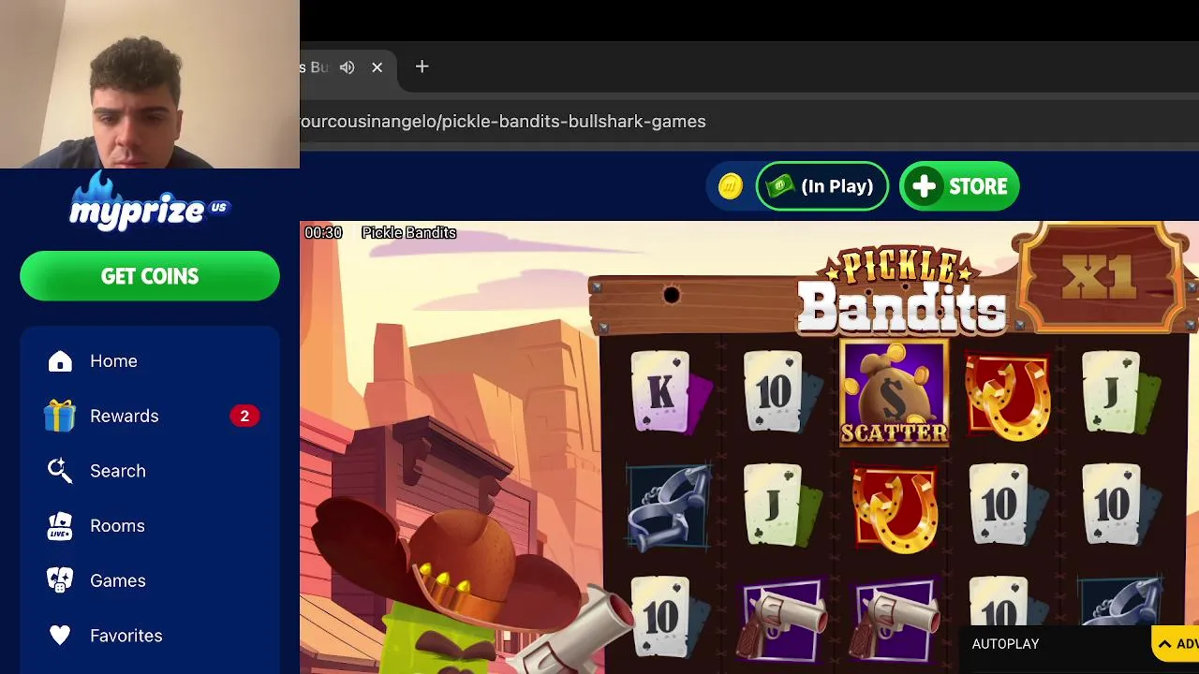Image resolution: width=1199 pixels, height=674 pixels.
Task: Click the AUTOPLAY button
Action: point(1005,644)
